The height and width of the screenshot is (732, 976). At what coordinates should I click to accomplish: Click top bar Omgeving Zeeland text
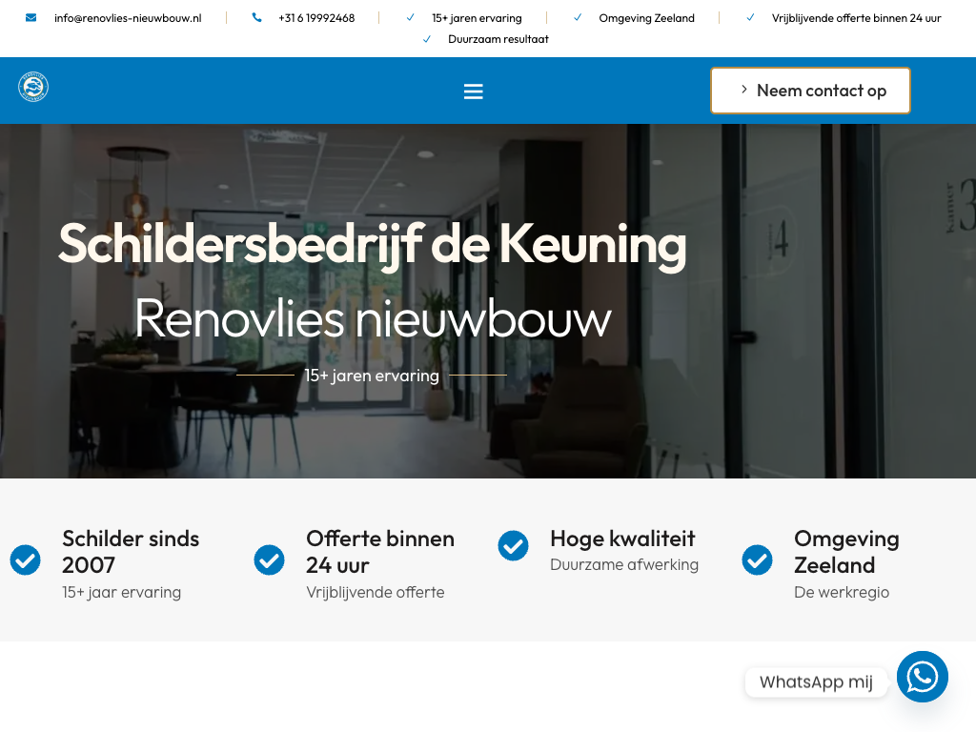coord(646,18)
